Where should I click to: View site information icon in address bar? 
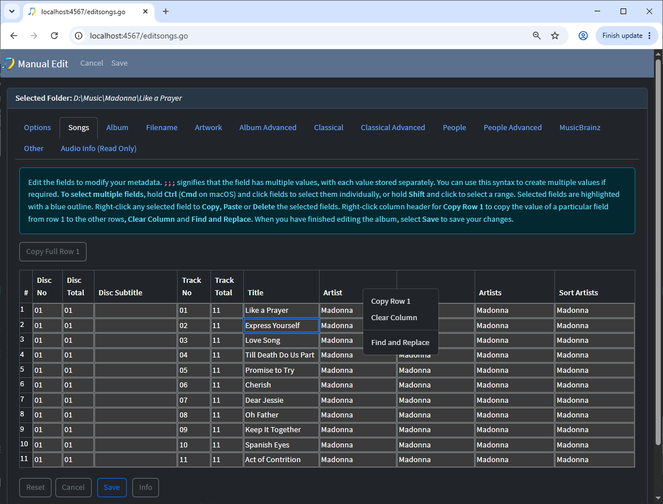(x=79, y=36)
